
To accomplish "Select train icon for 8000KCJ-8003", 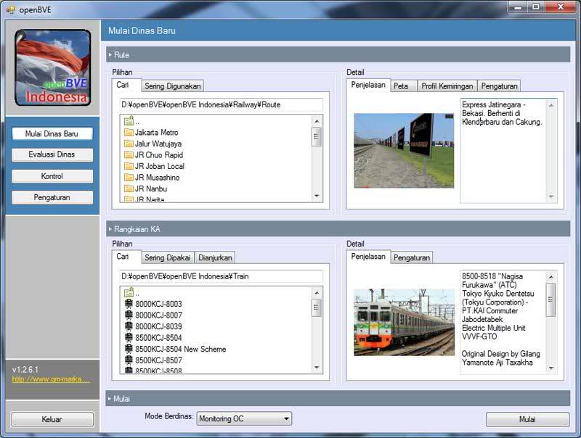I will pos(129,304).
